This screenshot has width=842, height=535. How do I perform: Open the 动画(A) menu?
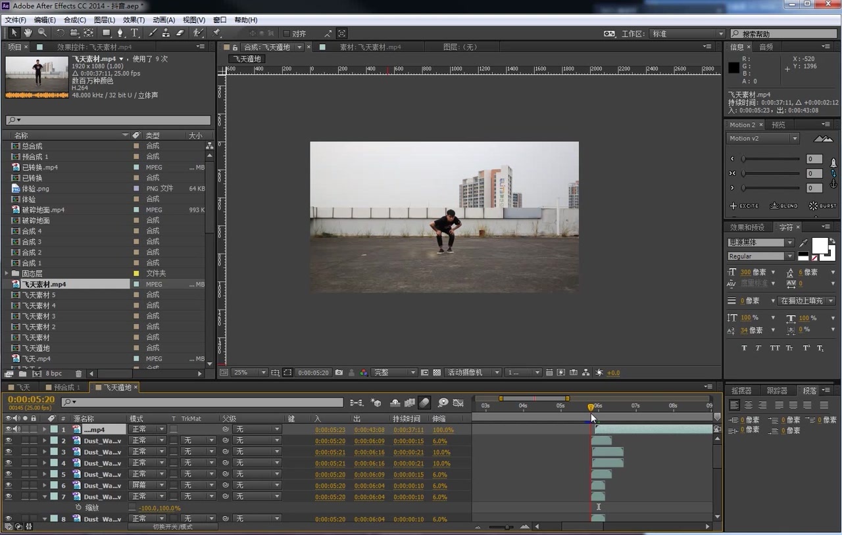pyautogui.click(x=164, y=20)
